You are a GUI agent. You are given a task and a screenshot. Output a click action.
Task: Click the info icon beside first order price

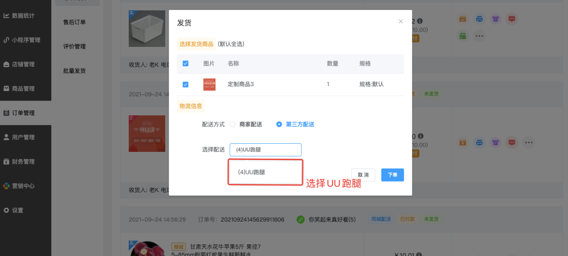[420, 21]
